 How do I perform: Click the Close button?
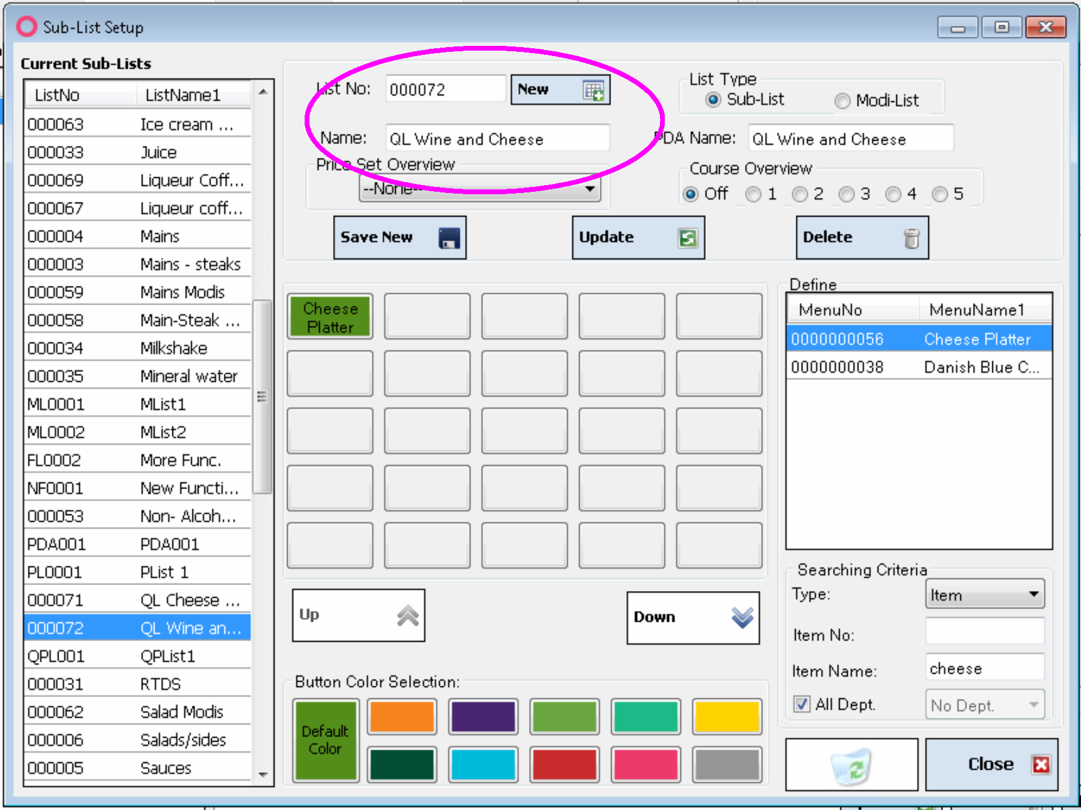(x=991, y=764)
